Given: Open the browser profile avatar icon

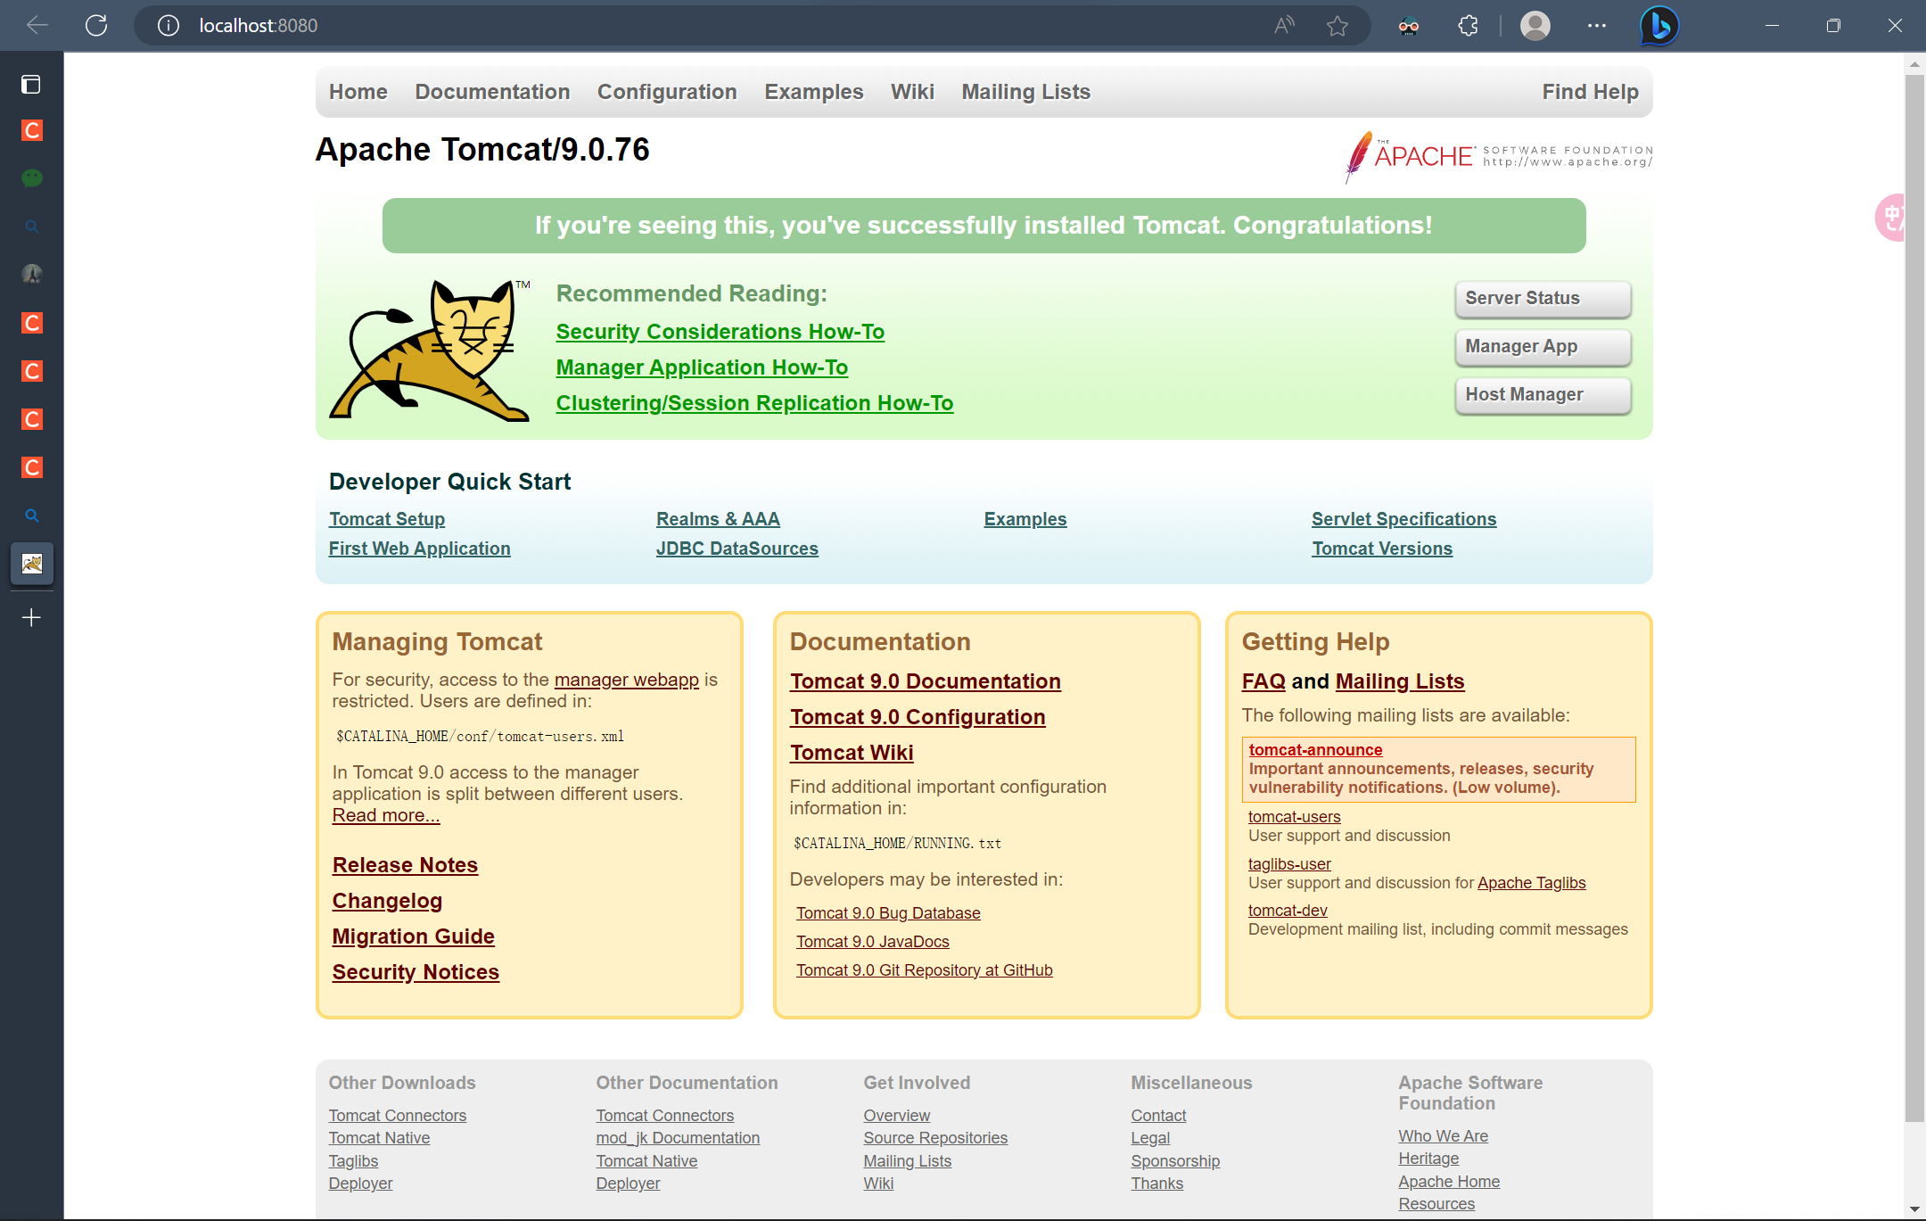Looking at the screenshot, I should pos(1535,25).
